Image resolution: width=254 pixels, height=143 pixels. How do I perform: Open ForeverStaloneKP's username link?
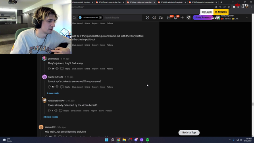point(56,100)
